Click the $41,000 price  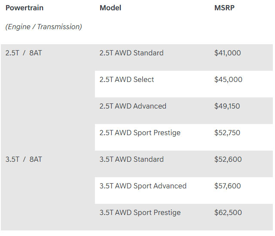pos(227,53)
